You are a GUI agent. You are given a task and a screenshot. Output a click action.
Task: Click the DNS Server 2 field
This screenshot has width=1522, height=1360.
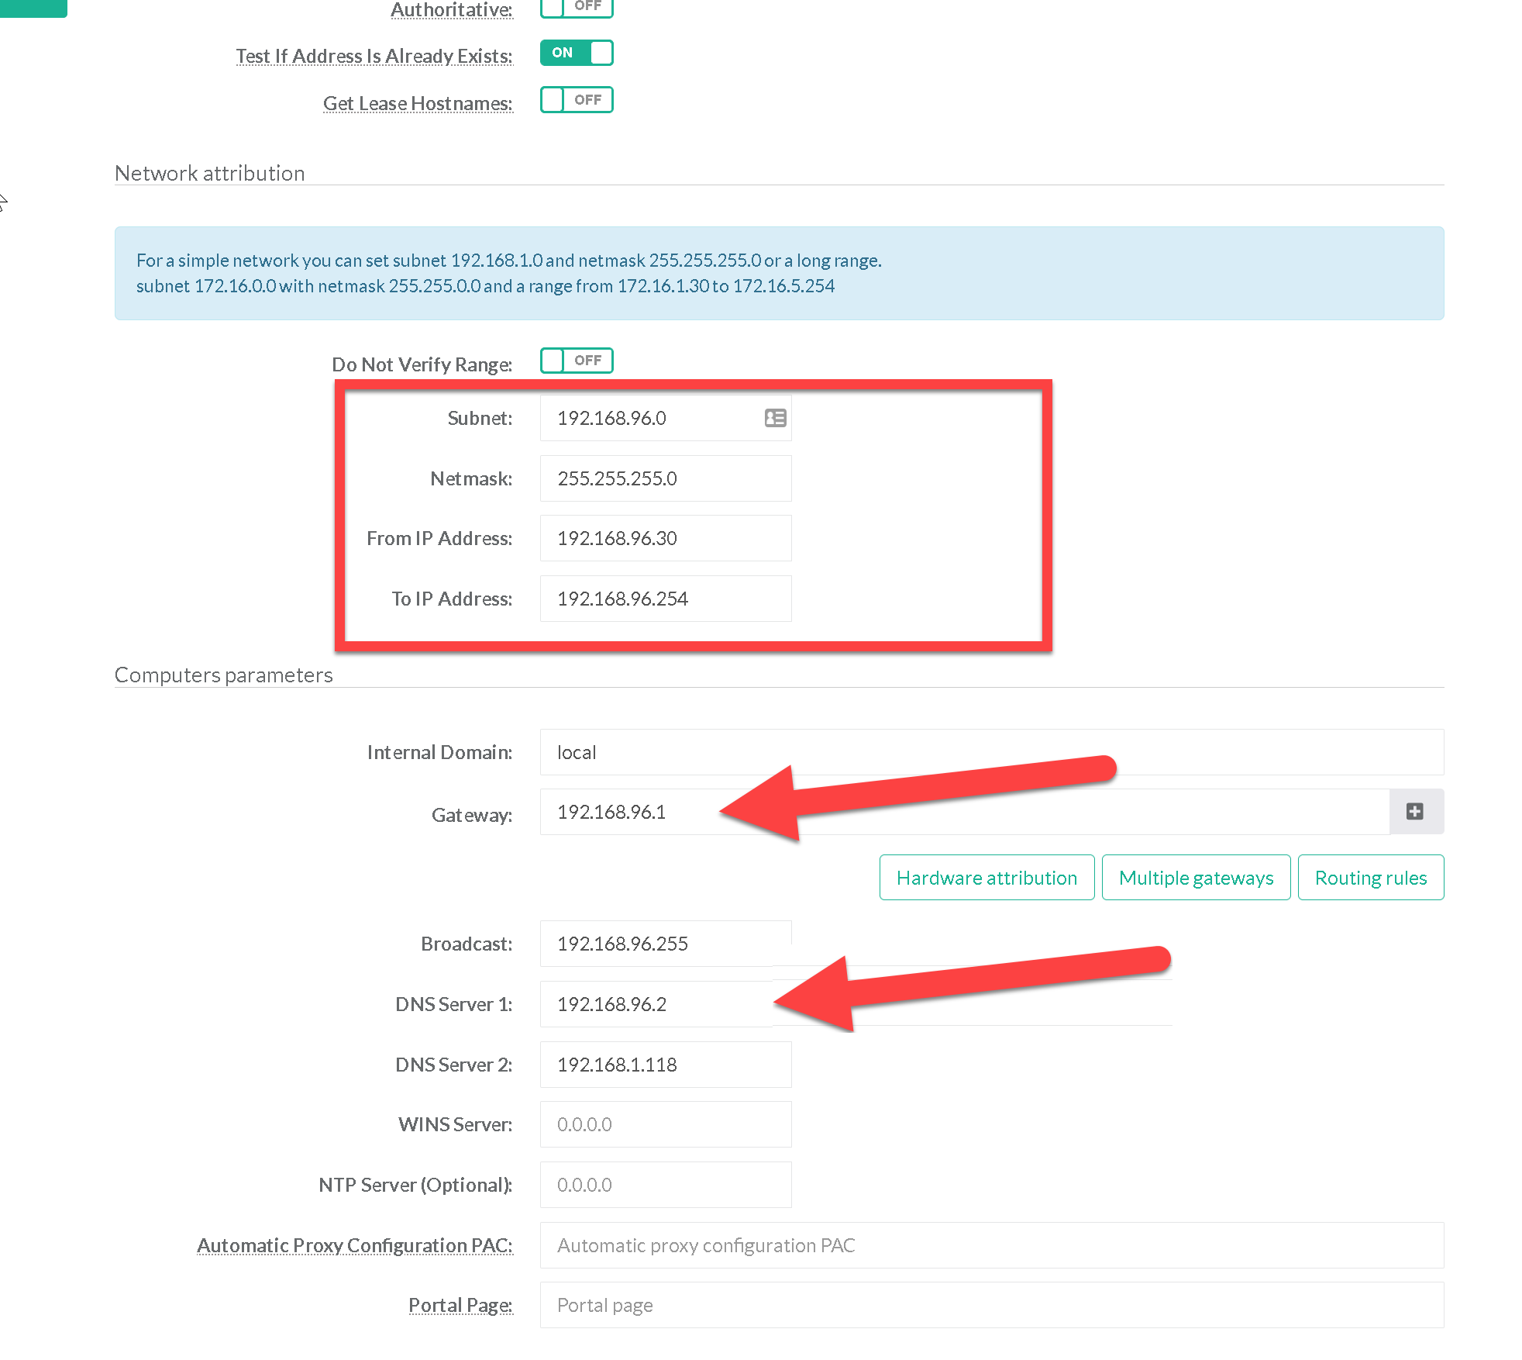pyautogui.click(x=665, y=1065)
